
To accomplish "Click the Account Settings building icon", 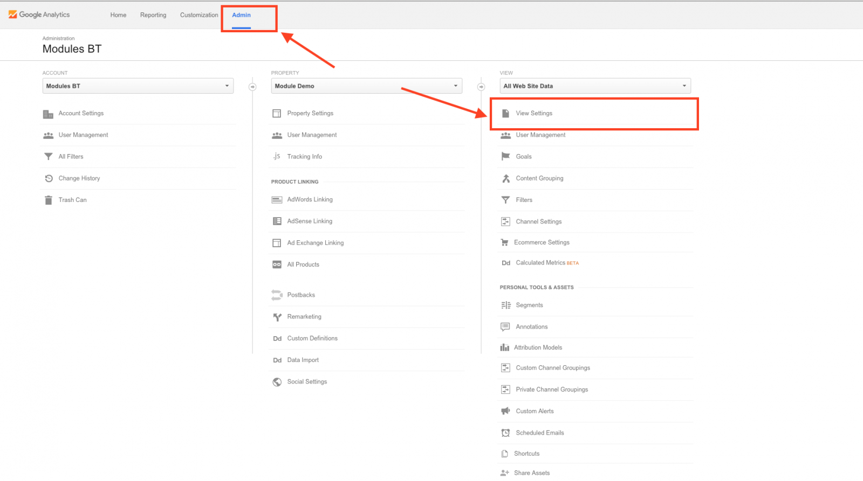I will click(48, 114).
